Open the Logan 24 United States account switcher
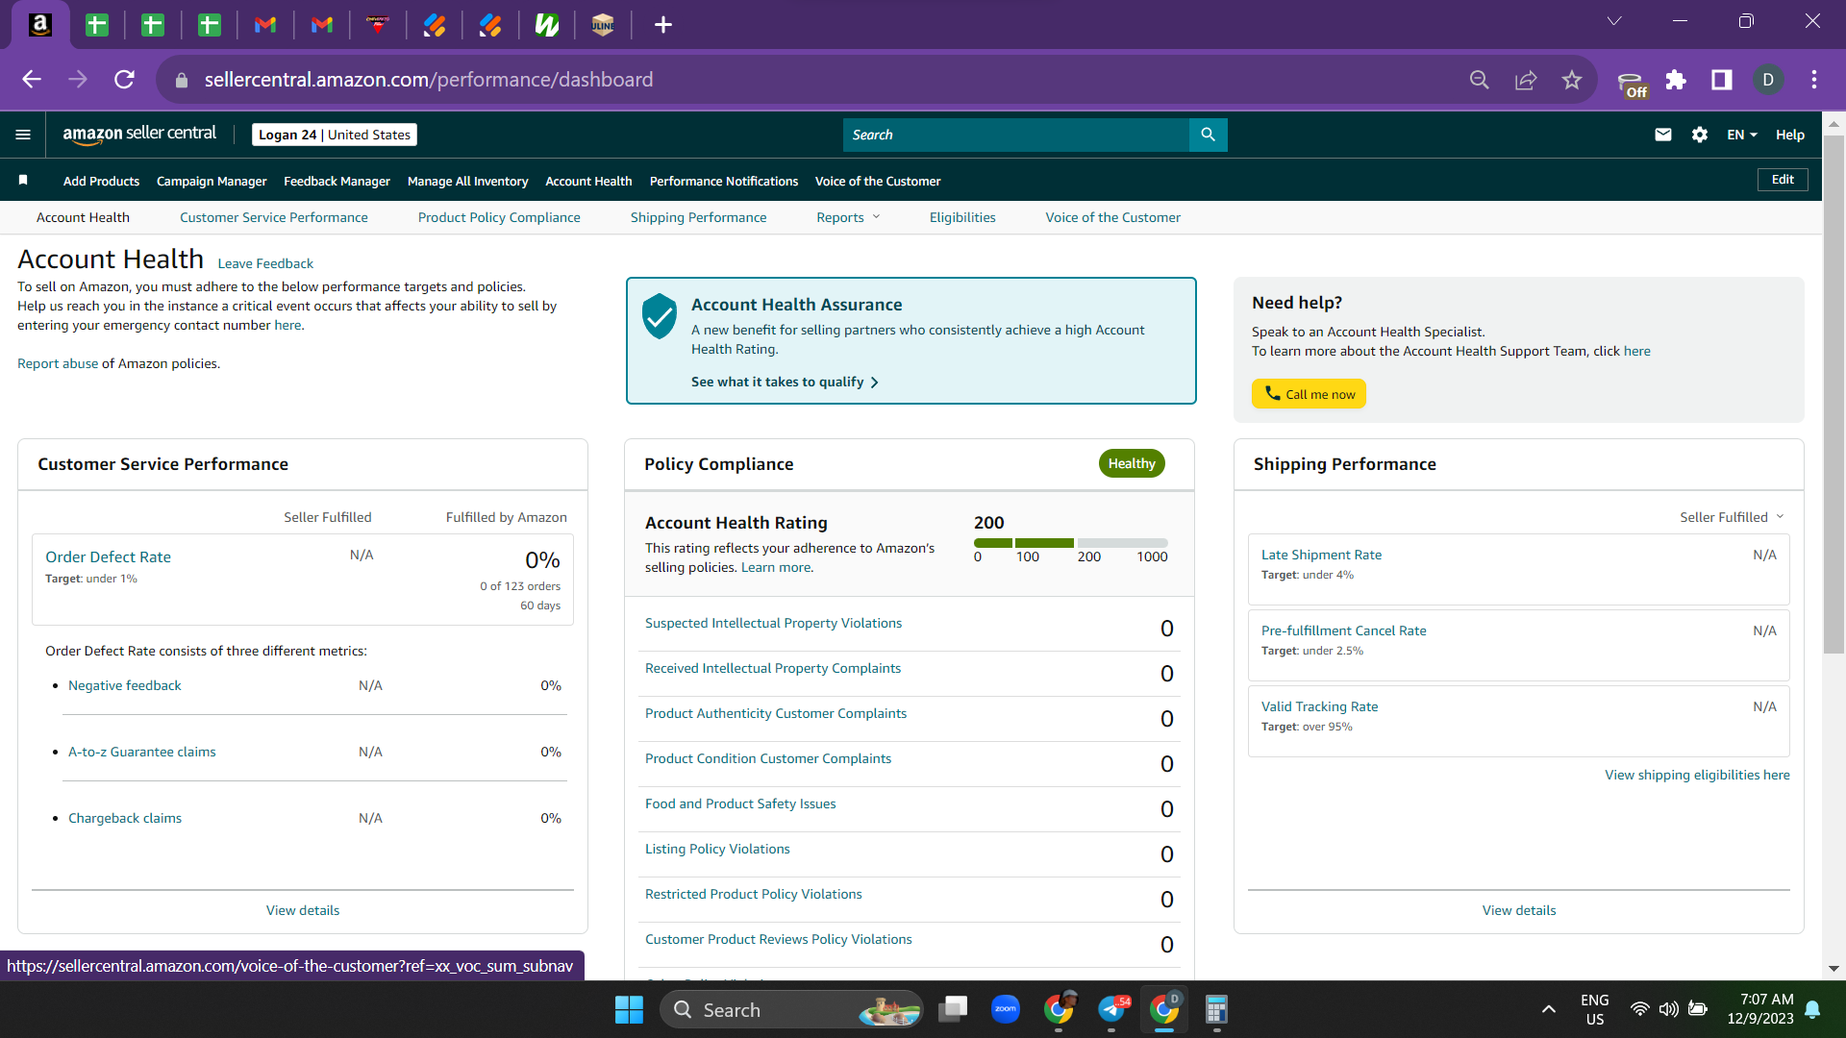 coord(335,135)
